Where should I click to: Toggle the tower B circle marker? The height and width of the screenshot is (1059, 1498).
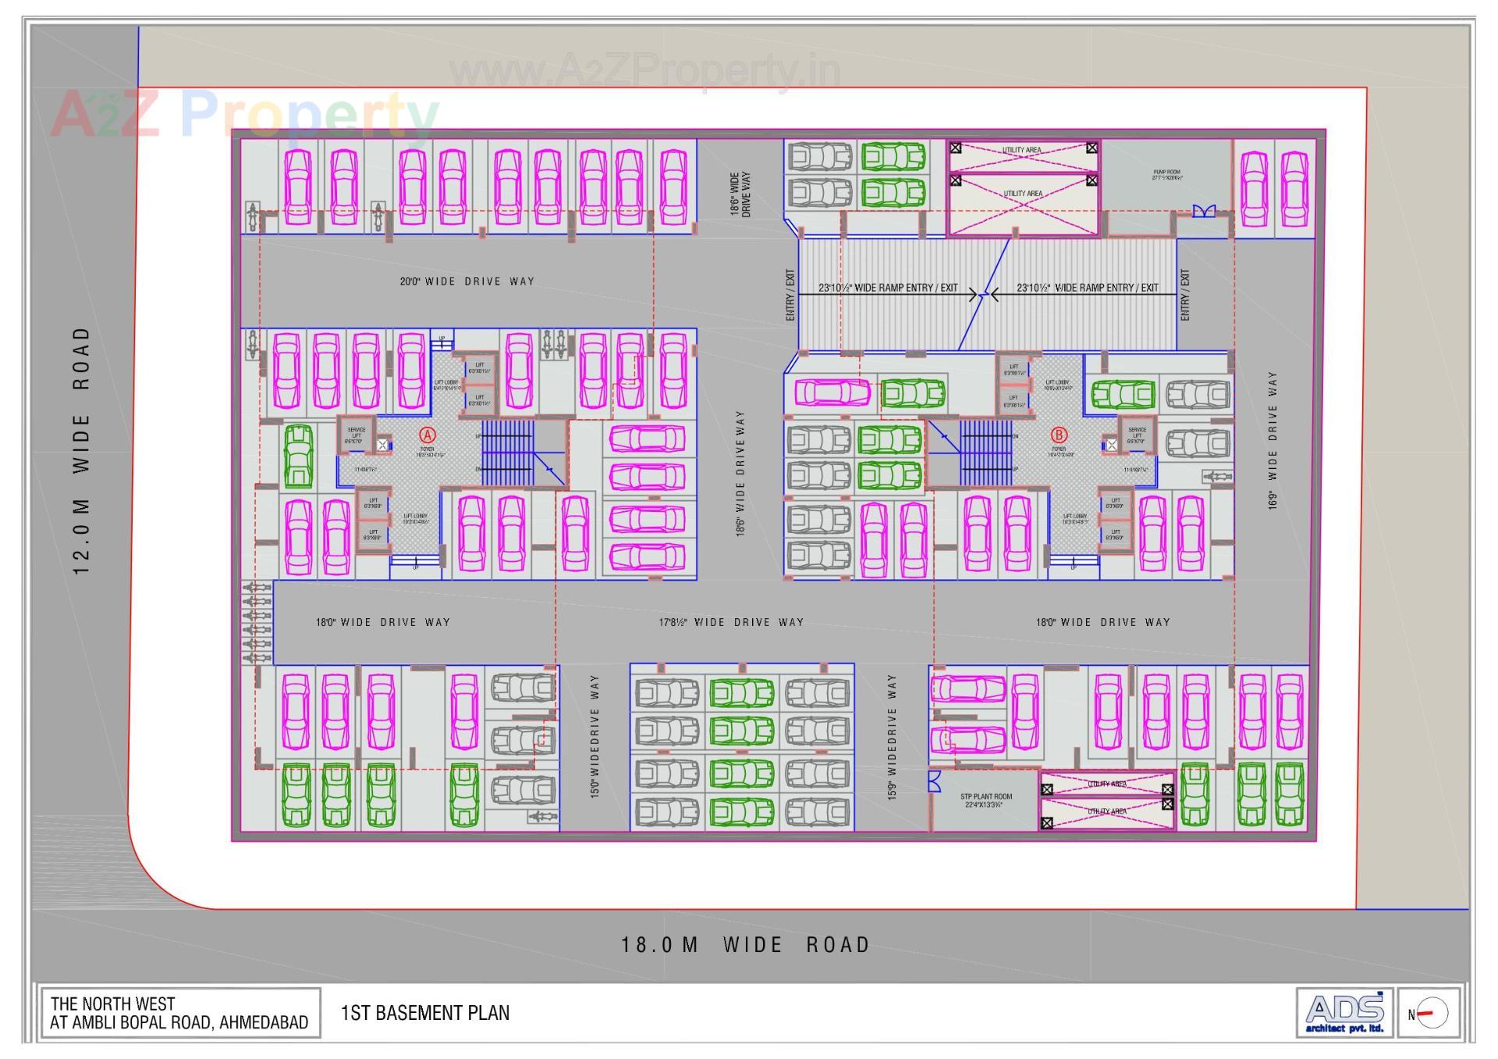pyautogui.click(x=1059, y=435)
